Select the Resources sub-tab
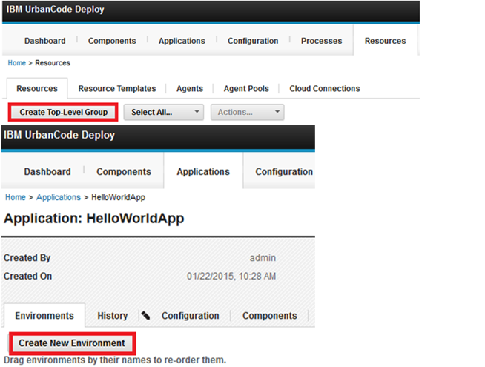Viewport: 485px width, 367px height. (37, 89)
